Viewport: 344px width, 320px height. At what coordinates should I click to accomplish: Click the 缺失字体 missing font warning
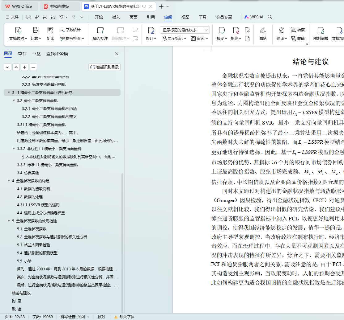(124, 317)
